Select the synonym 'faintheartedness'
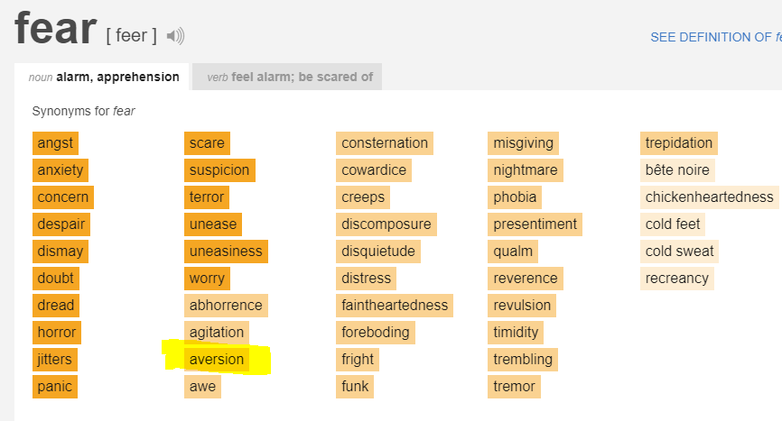Viewport: 782px width, 421px height. [x=395, y=306]
